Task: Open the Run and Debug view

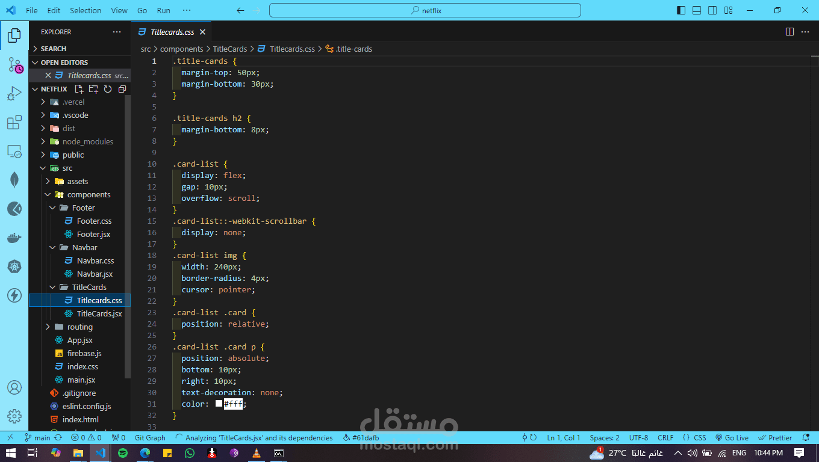Action: tap(14, 94)
